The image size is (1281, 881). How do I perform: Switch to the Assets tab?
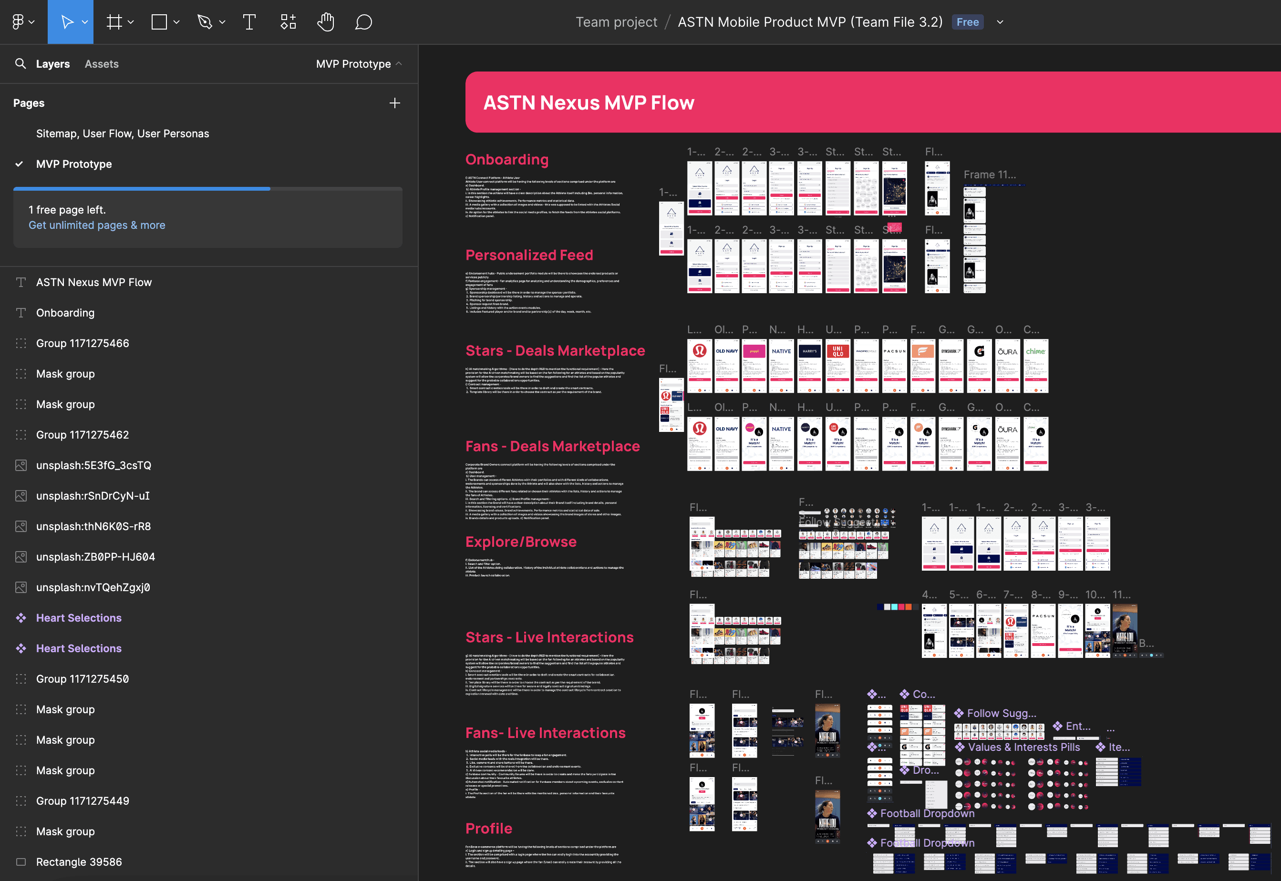102,64
